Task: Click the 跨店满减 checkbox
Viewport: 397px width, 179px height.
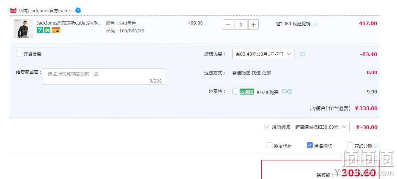Action: point(267,127)
